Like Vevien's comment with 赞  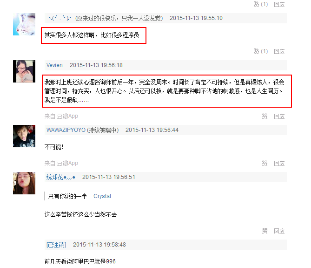(x=265, y=116)
